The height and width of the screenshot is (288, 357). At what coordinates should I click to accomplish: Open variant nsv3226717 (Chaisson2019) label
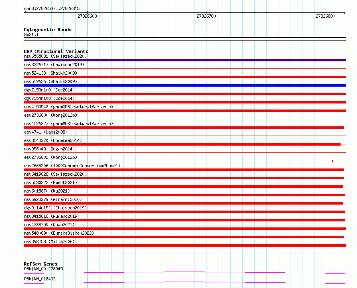[54, 65]
